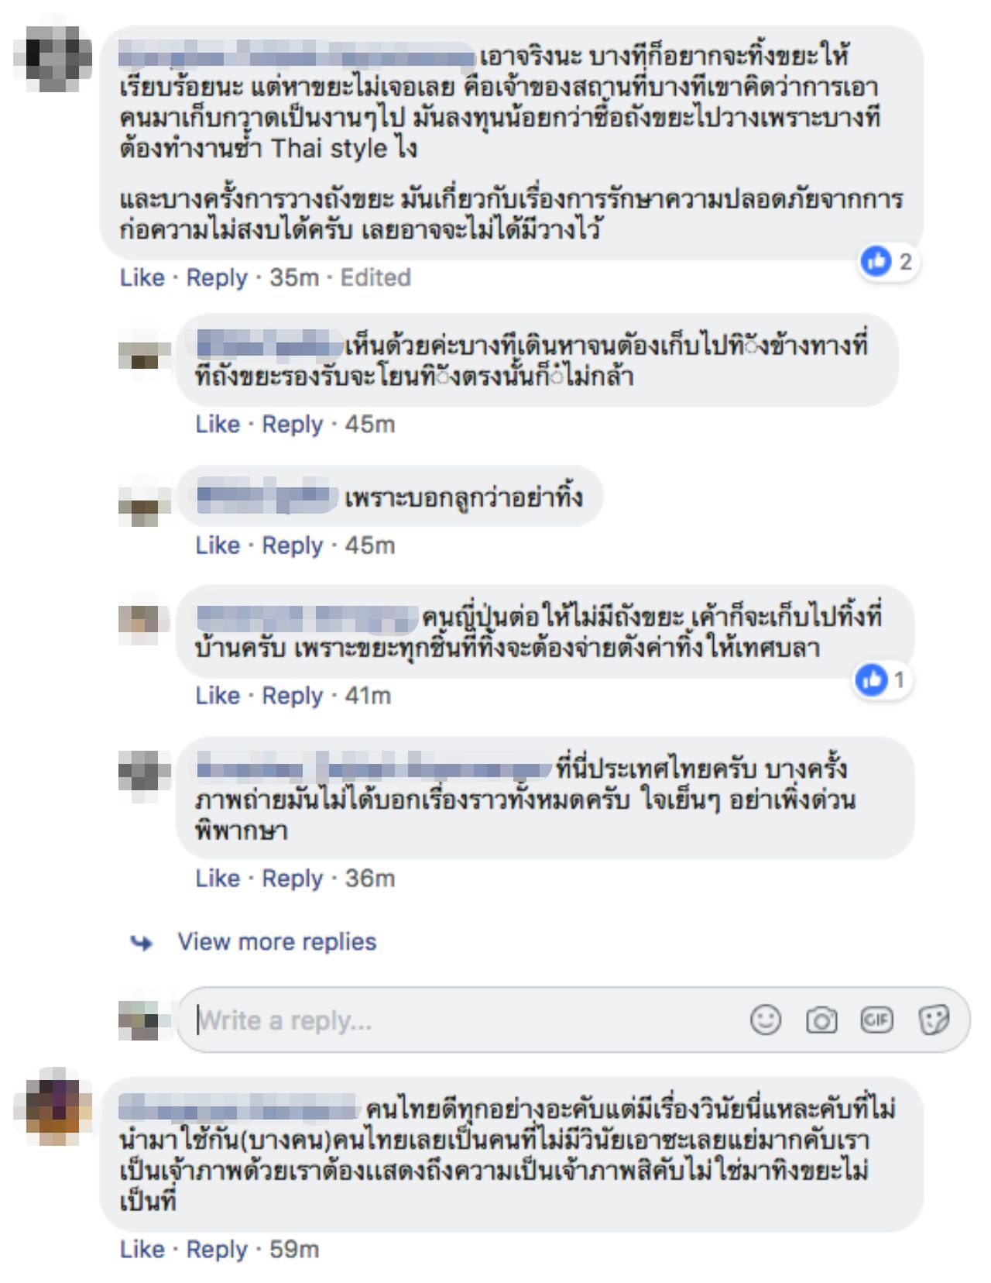The image size is (991, 1283).
Task: View edit history via the Edited label
Action: tap(375, 277)
